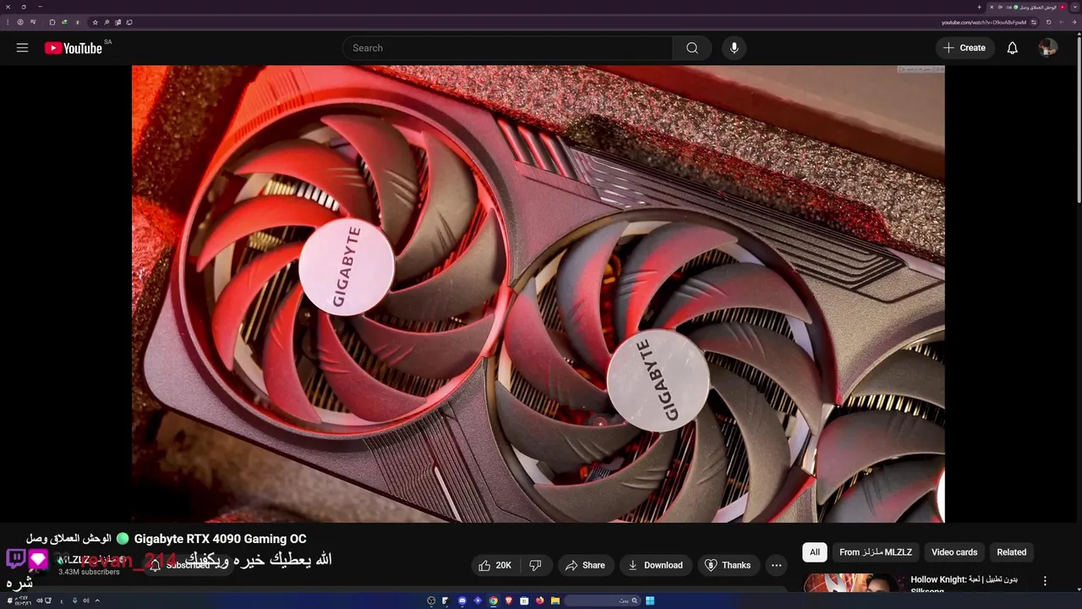Open the account avatar menu

tap(1047, 48)
